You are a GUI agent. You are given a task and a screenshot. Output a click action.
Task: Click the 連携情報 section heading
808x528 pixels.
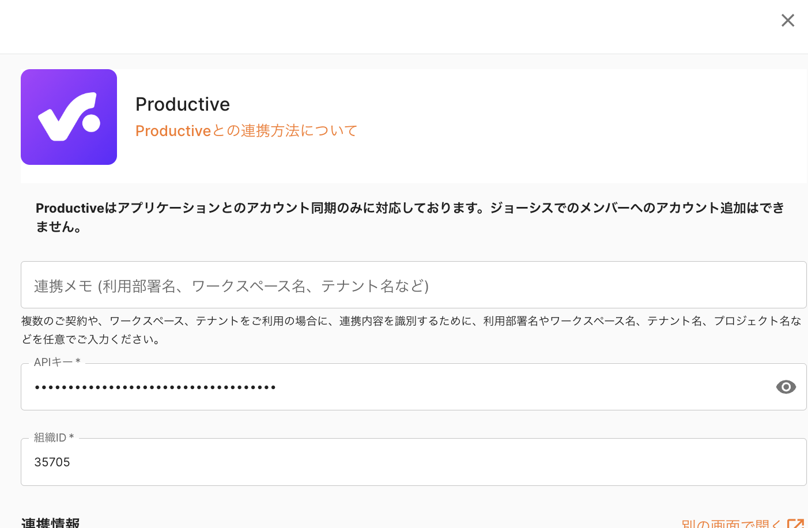point(51,523)
